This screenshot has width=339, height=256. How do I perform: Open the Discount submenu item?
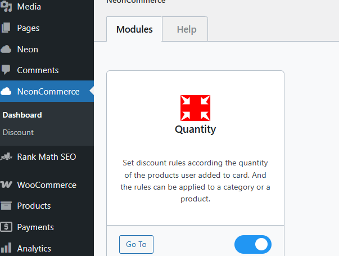coord(18,132)
